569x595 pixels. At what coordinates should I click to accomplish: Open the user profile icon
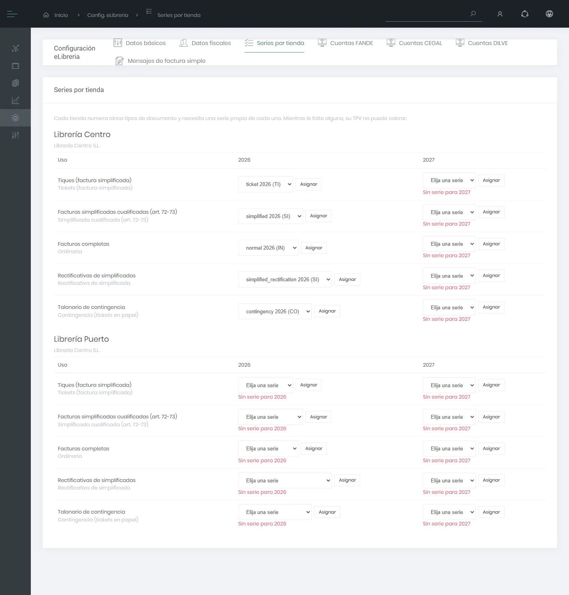pos(500,14)
